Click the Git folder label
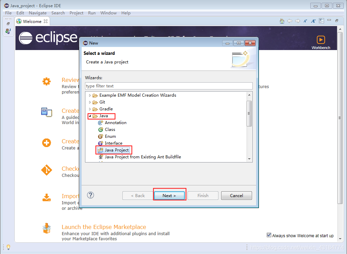The height and width of the screenshot is (254, 347). coord(102,102)
